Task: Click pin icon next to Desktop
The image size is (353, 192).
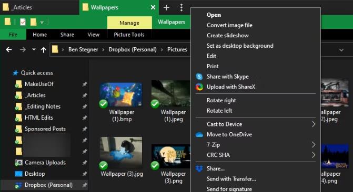Action: click(x=84, y=174)
